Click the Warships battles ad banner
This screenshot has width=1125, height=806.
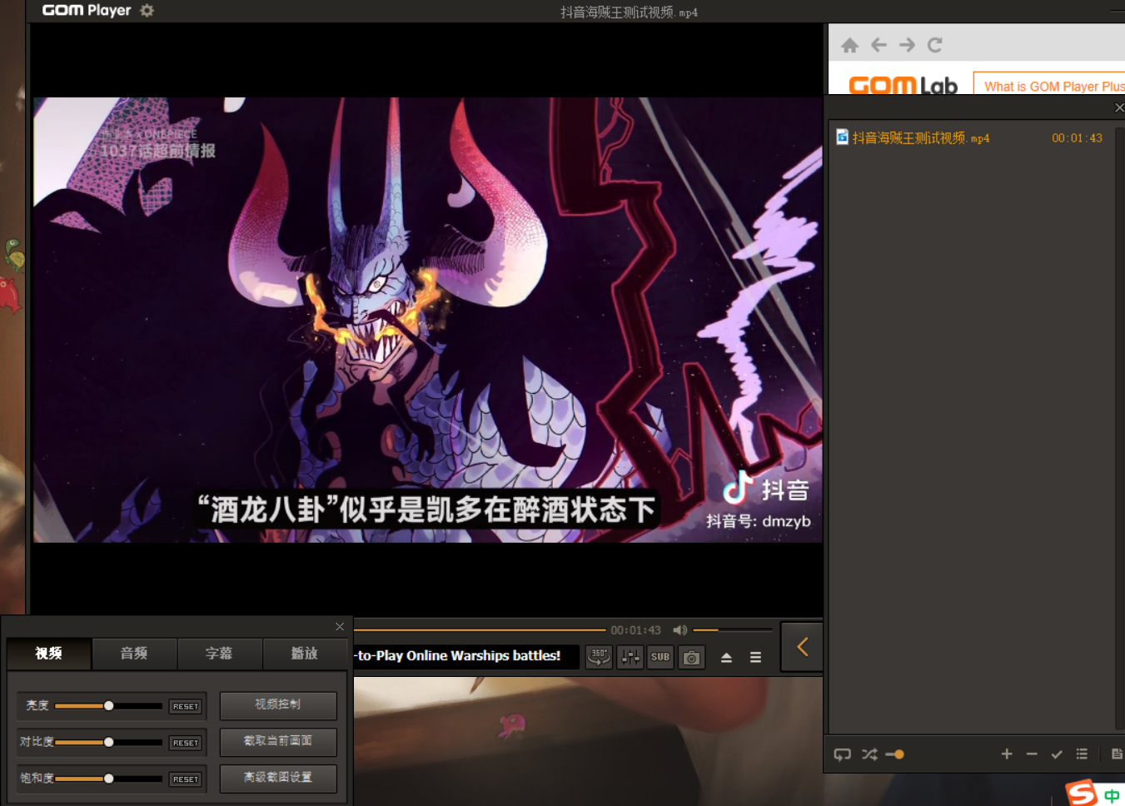pos(466,656)
